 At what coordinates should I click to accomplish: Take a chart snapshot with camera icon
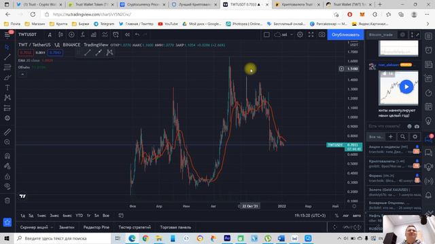click(x=321, y=35)
